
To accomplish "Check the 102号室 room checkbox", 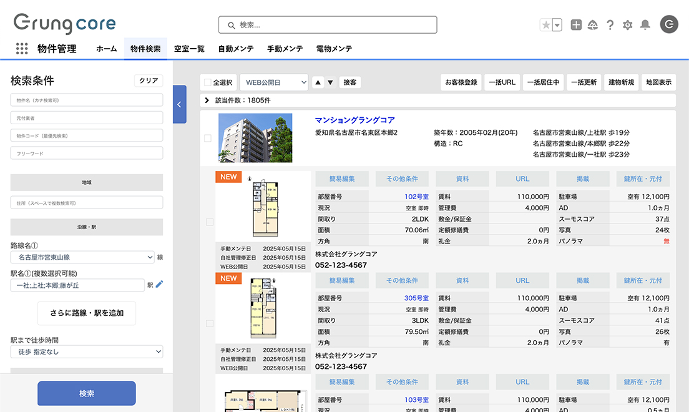I will pyautogui.click(x=210, y=222).
